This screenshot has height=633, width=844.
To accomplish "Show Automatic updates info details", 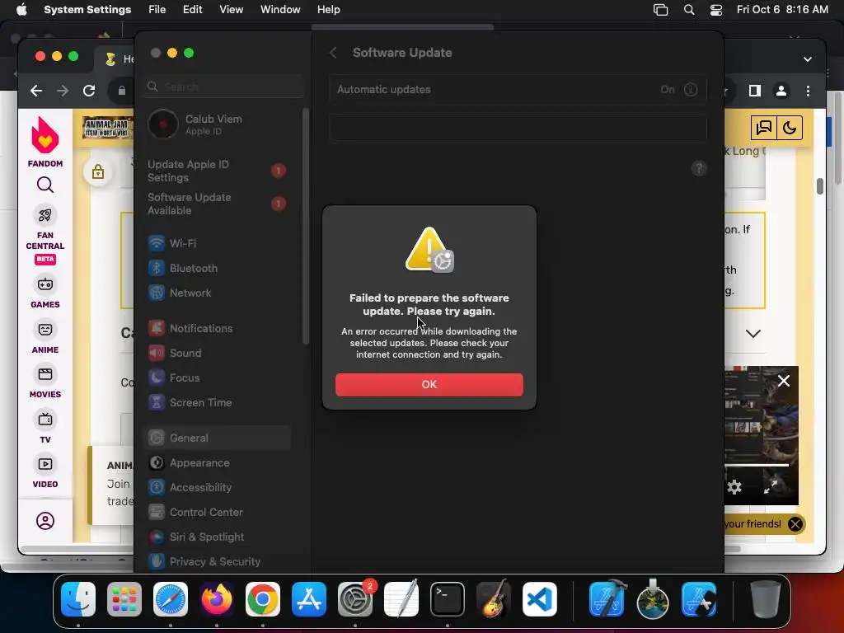I will pos(691,90).
